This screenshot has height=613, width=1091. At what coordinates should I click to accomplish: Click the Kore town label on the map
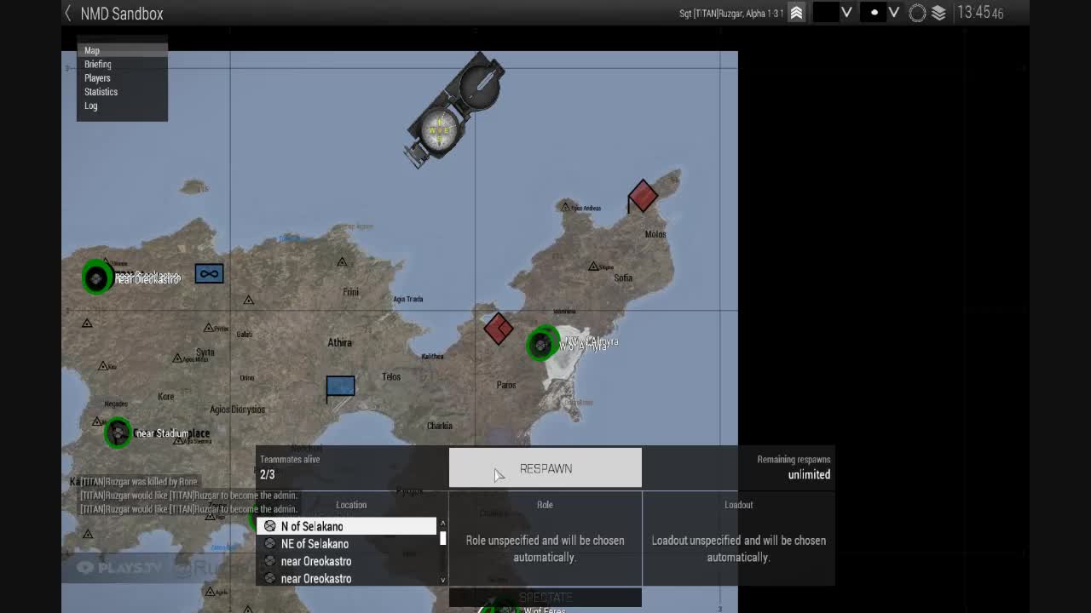pyautogui.click(x=165, y=396)
